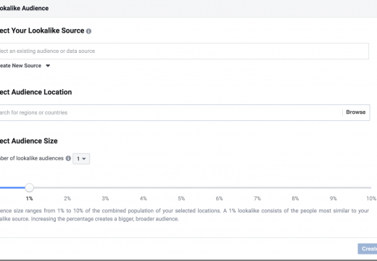Click the audience size range description text
Image resolution: width=377 pixels, height=261 pixels.
pyautogui.click(x=184, y=215)
